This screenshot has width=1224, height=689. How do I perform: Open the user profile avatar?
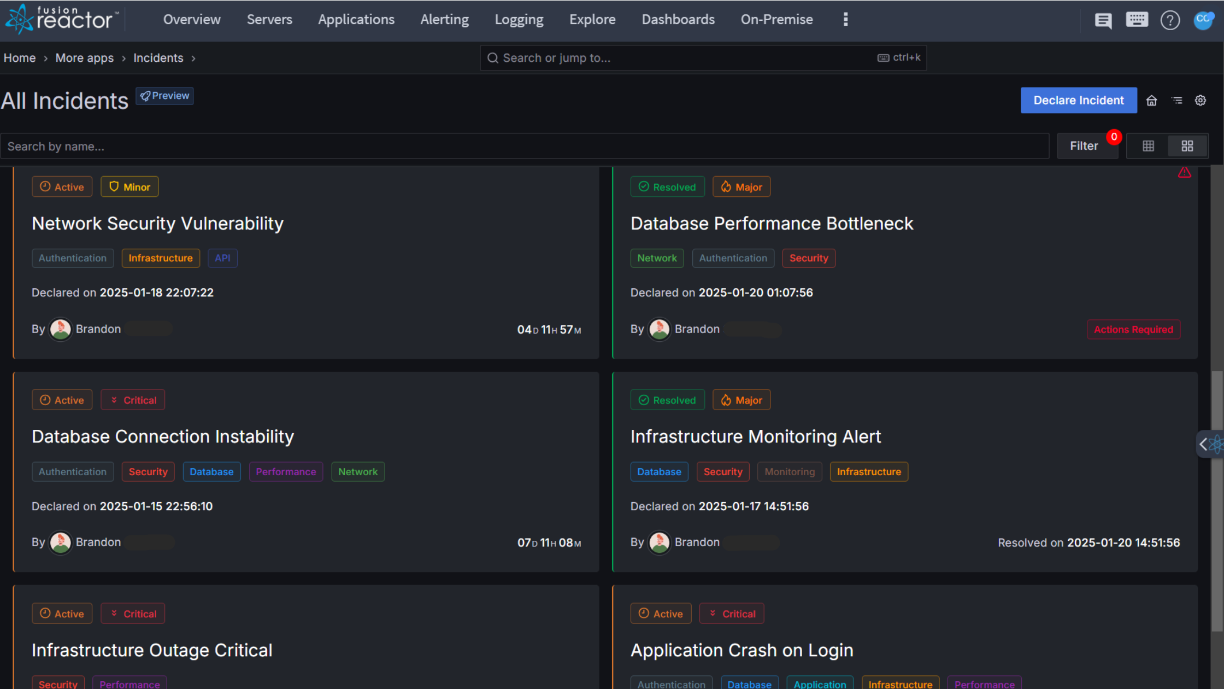[1203, 20]
